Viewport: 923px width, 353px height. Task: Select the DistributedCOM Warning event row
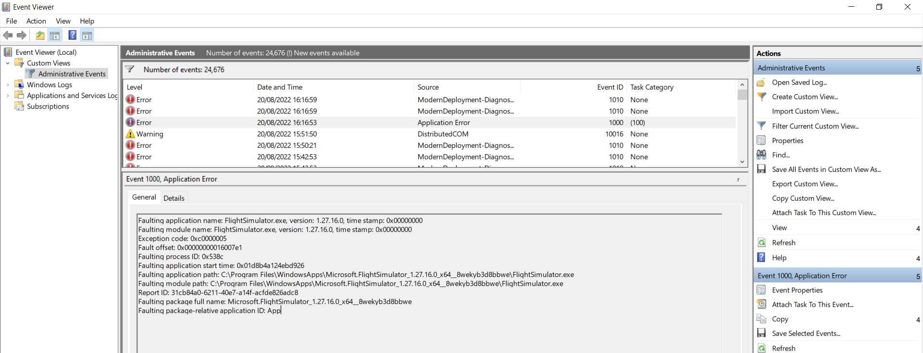(x=430, y=134)
